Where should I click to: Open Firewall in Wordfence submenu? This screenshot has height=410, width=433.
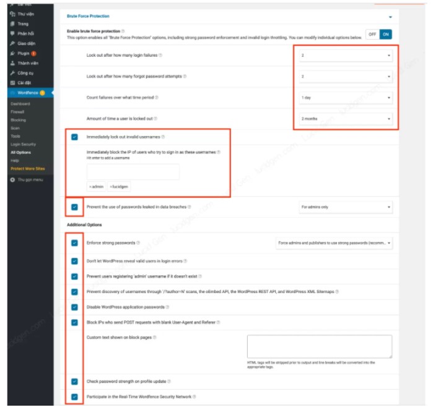point(17,112)
